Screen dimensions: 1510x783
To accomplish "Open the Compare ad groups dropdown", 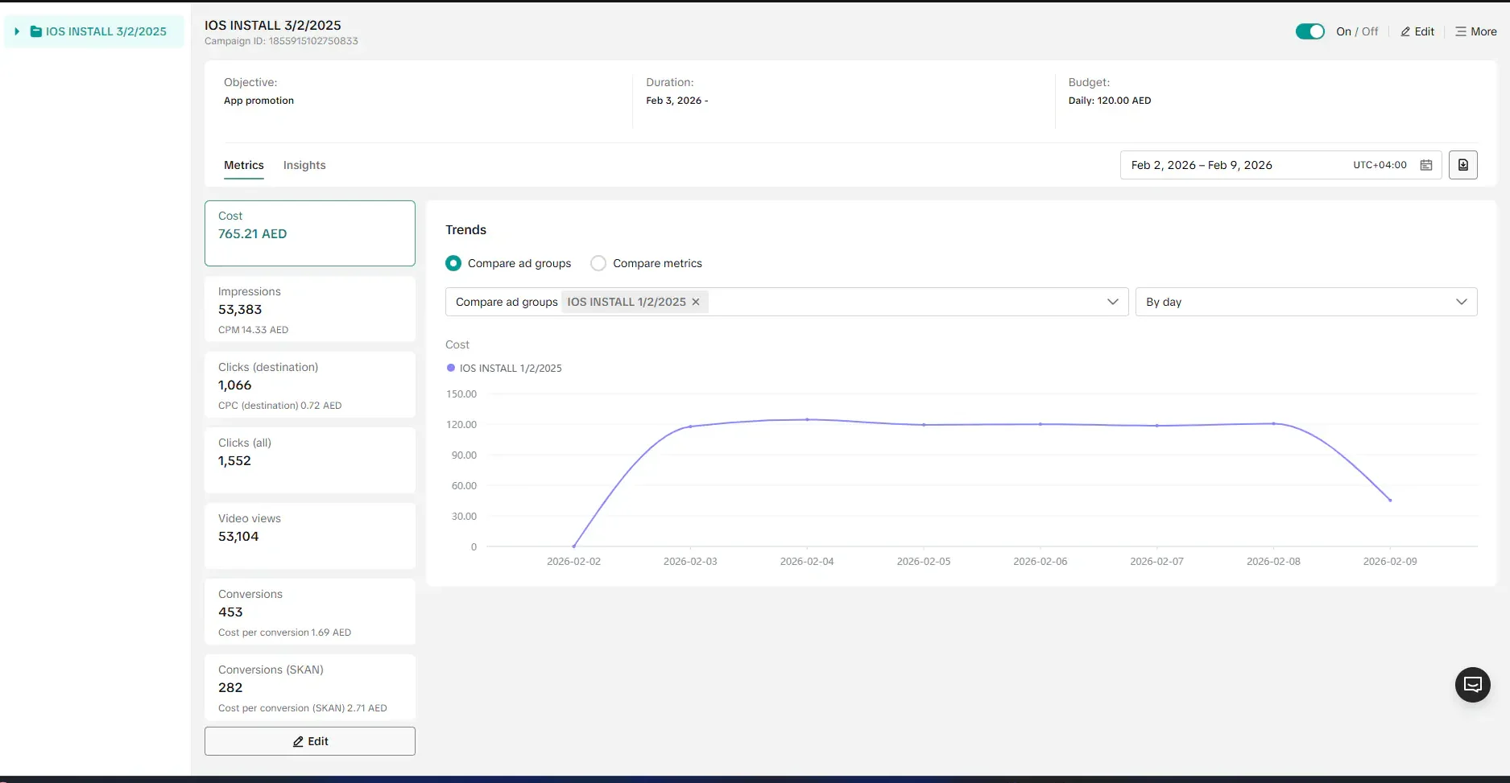I will (1113, 302).
